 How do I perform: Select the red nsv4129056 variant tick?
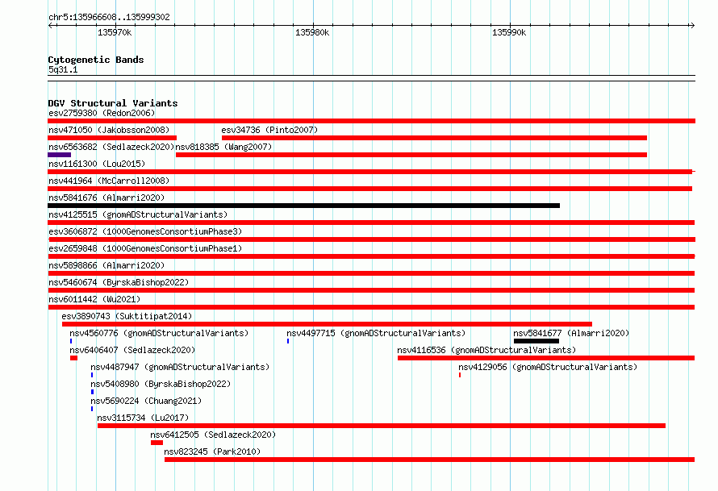tap(460, 375)
